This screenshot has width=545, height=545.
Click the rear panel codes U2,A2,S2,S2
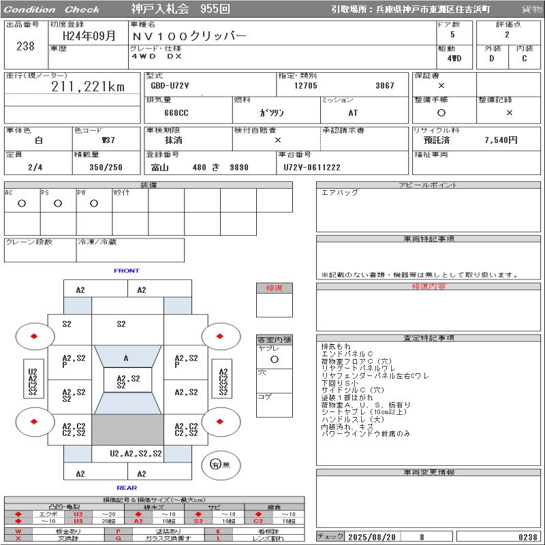tap(136, 453)
